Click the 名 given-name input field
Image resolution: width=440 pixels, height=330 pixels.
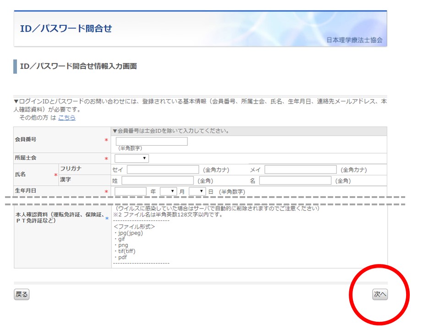(x=293, y=180)
